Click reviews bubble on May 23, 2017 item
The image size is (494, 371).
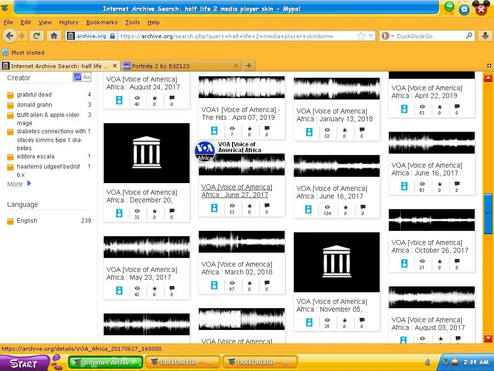172,288
